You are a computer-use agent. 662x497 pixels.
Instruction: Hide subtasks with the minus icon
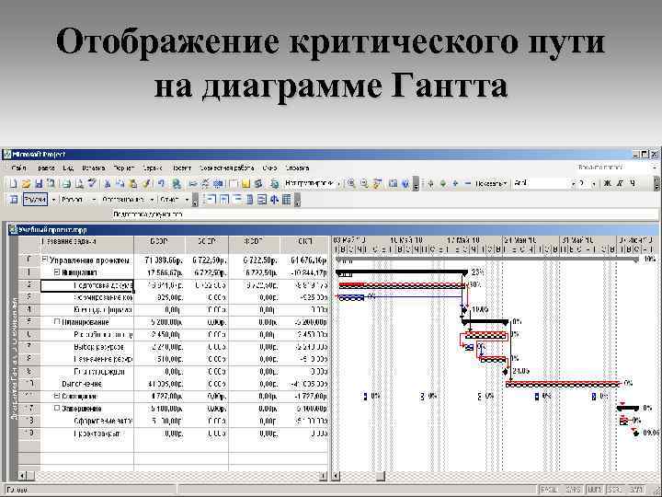[x=467, y=183]
